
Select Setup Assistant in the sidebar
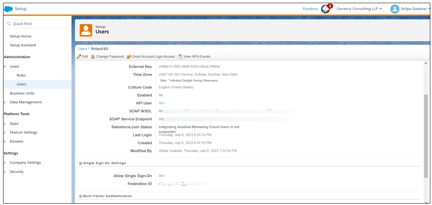tap(23, 45)
